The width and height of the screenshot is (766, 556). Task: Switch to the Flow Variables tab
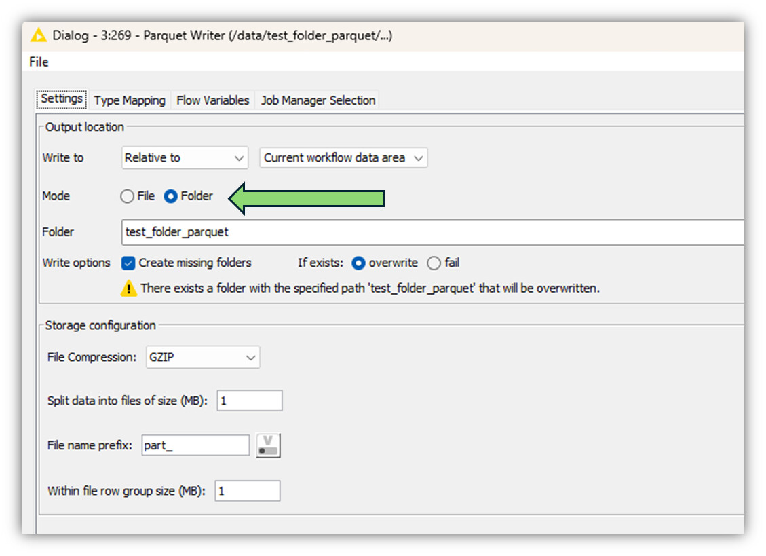213,100
